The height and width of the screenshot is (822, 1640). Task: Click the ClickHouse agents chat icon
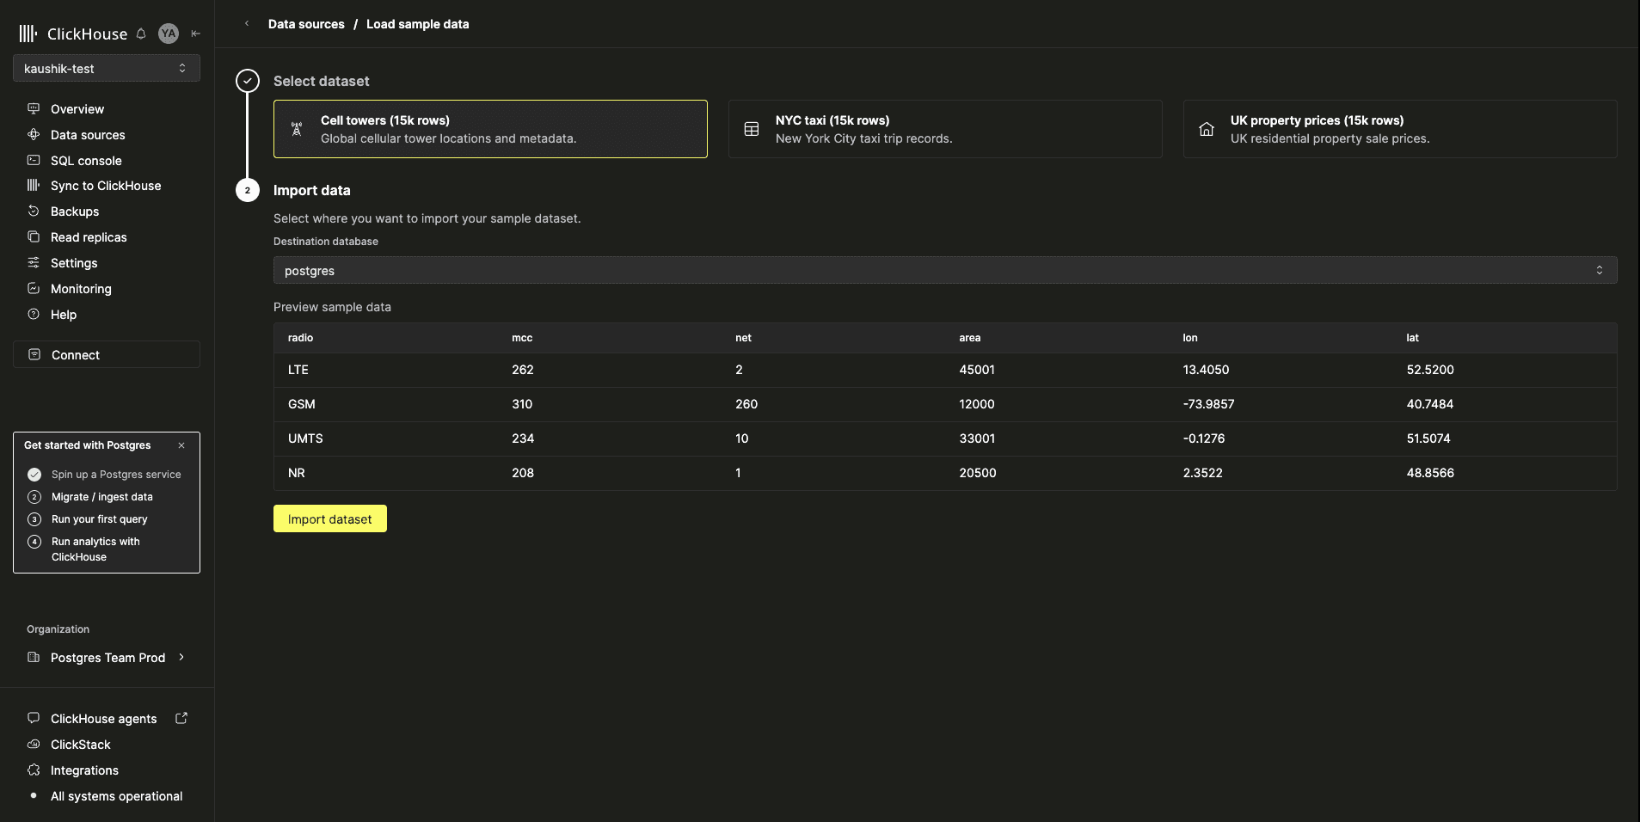(x=34, y=719)
